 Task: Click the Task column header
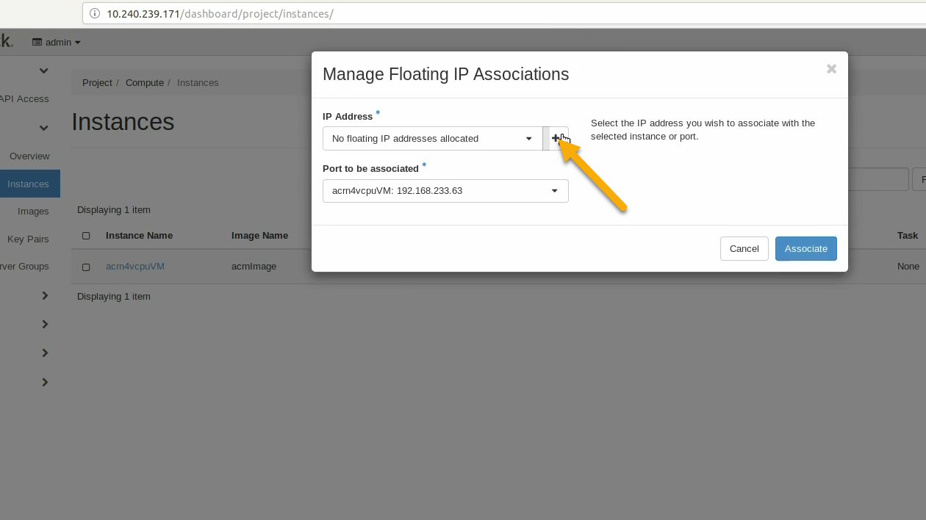tap(907, 236)
